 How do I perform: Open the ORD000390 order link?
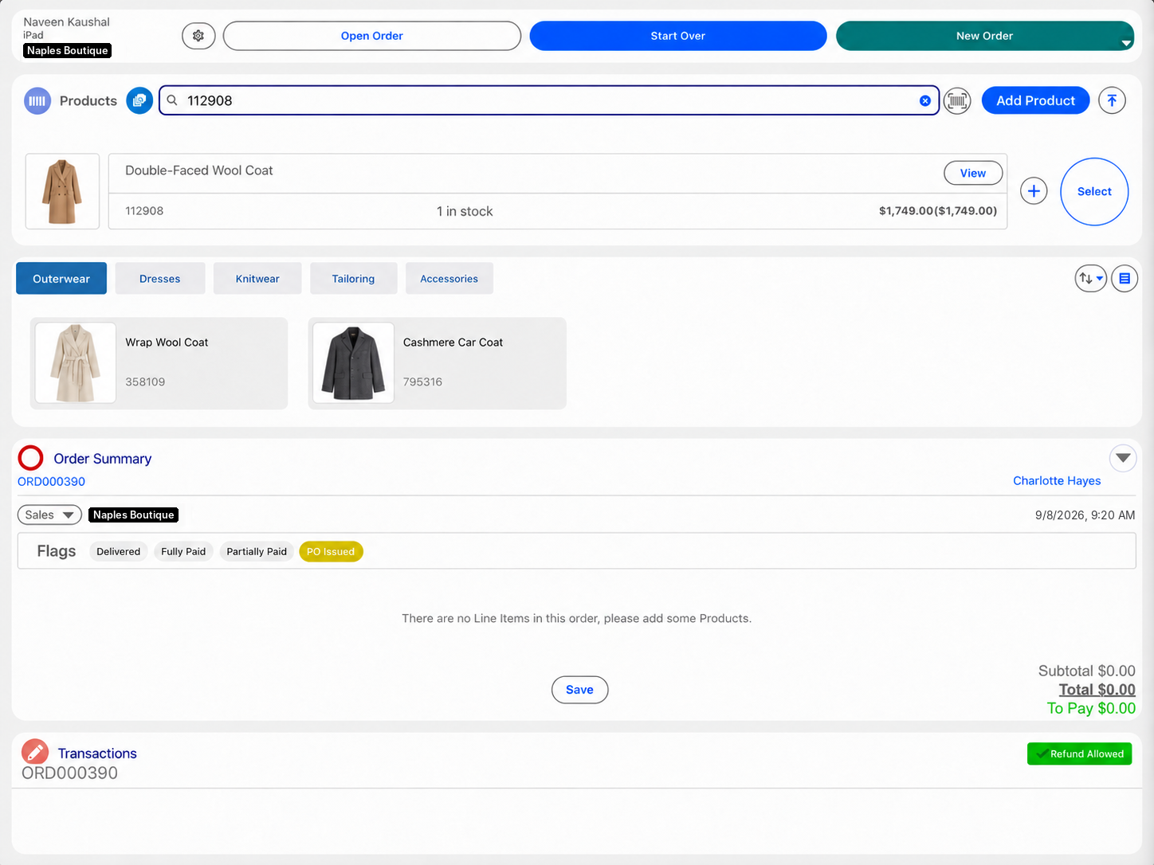[51, 482]
